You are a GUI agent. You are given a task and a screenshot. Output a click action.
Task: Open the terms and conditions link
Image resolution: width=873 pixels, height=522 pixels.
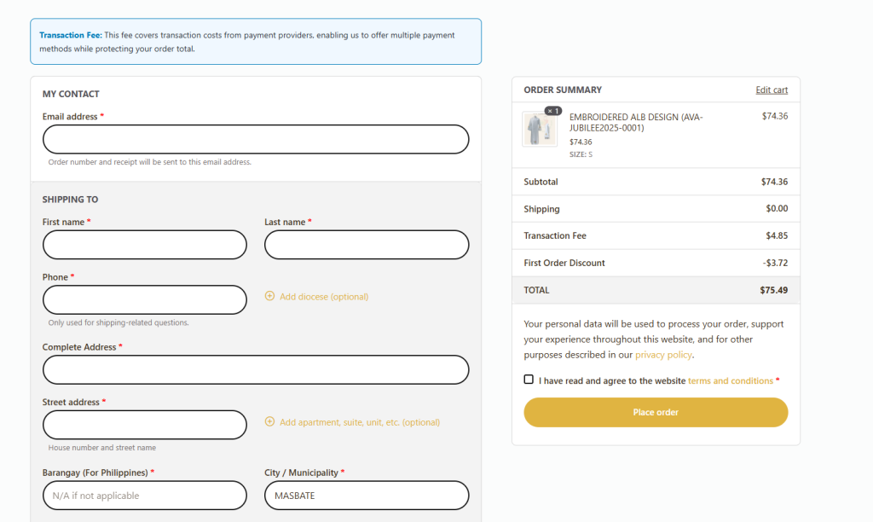click(x=730, y=381)
